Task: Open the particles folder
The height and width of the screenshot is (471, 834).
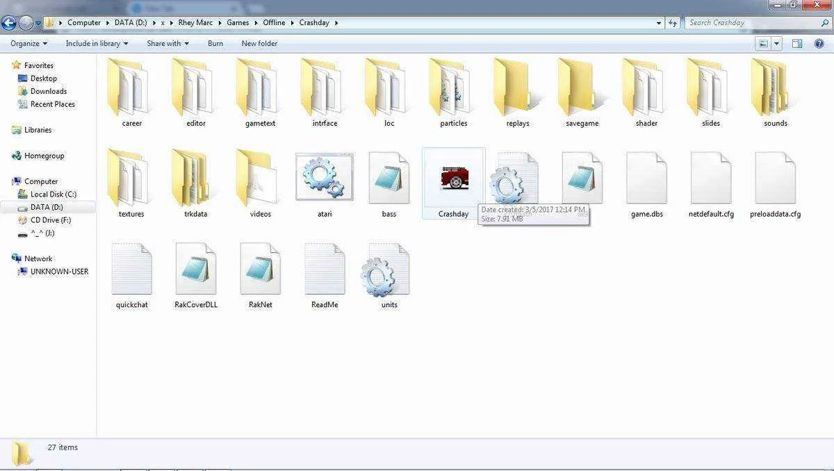Action: 454,92
